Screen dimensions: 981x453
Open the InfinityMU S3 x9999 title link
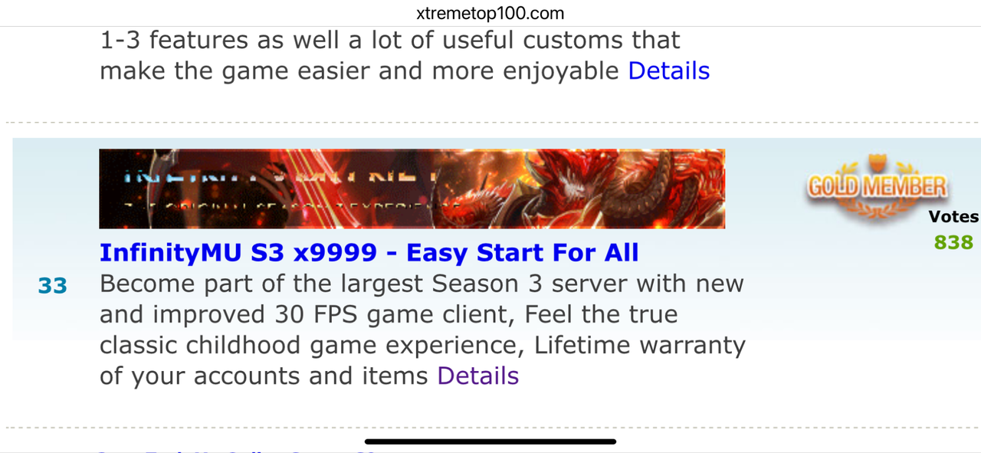(x=369, y=252)
